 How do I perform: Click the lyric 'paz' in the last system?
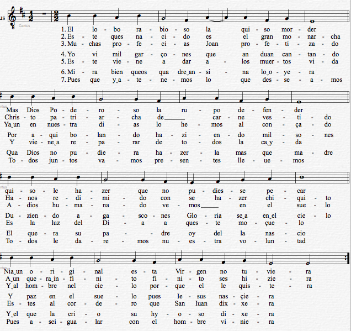[x=31, y=296]
